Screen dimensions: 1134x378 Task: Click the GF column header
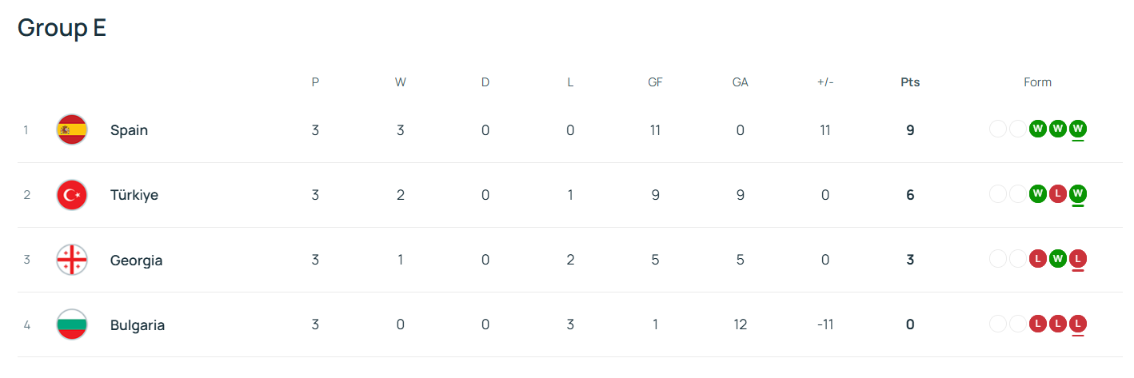point(655,82)
